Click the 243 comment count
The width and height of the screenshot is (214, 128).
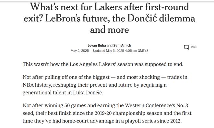pos(194,47)
